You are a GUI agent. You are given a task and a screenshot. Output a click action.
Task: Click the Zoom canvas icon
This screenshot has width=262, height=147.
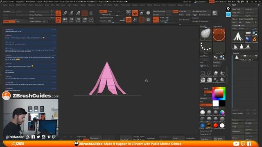pyautogui.click(x=72, y=20)
